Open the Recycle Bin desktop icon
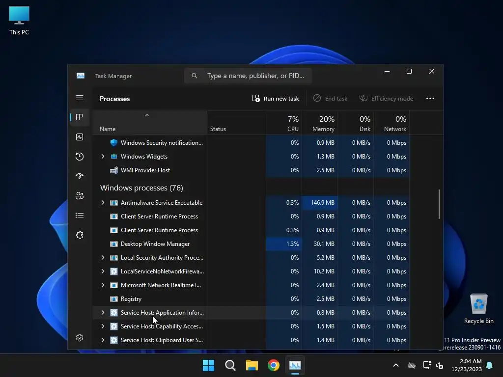This screenshot has width=503, height=377. click(x=478, y=309)
